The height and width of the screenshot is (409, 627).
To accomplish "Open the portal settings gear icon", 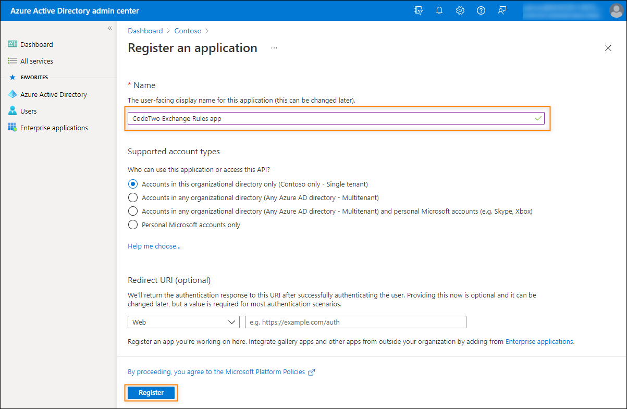I will pyautogui.click(x=460, y=10).
